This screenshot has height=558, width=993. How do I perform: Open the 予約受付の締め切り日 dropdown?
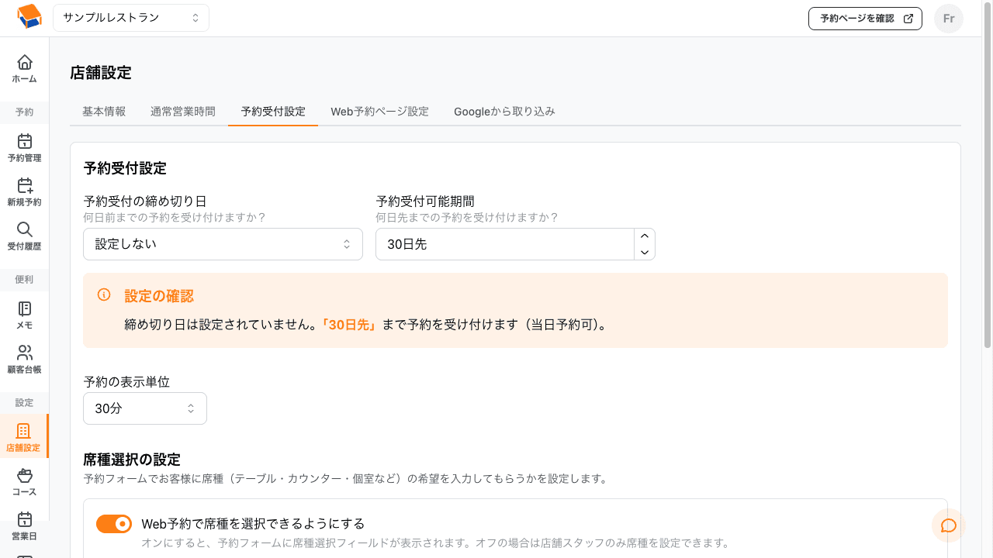click(223, 243)
